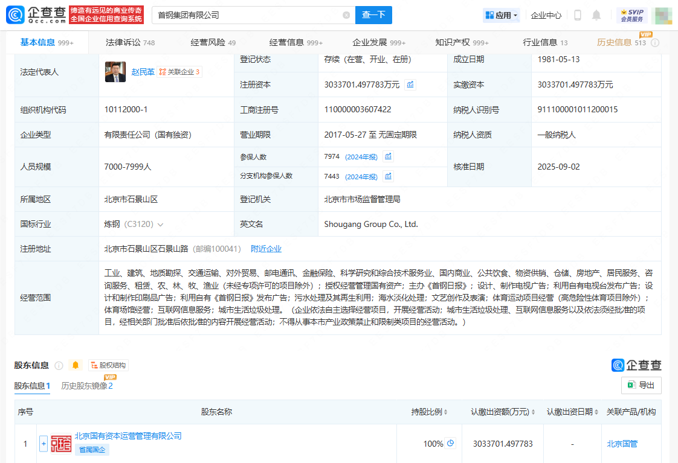The width and height of the screenshot is (678, 463).
Task: Open the 应用 dropdown menu
Action: pyautogui.click(x=502, y=15)
